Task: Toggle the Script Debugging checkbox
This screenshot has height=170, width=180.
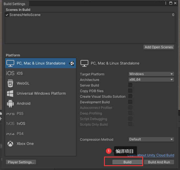Action: coord(130,119)
